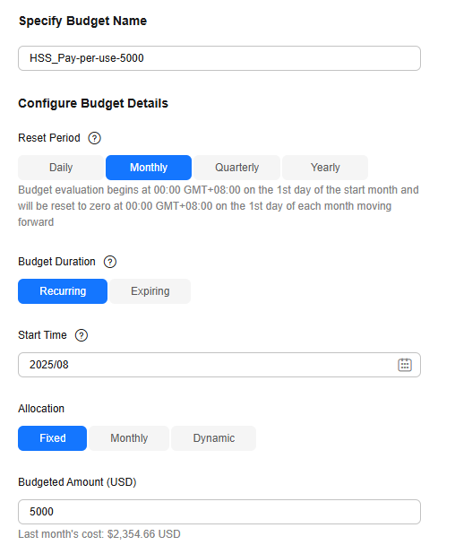This screenshot has height=545, width=455.
Task: Switch allocation to Monthly
Action: pos(129,438)
